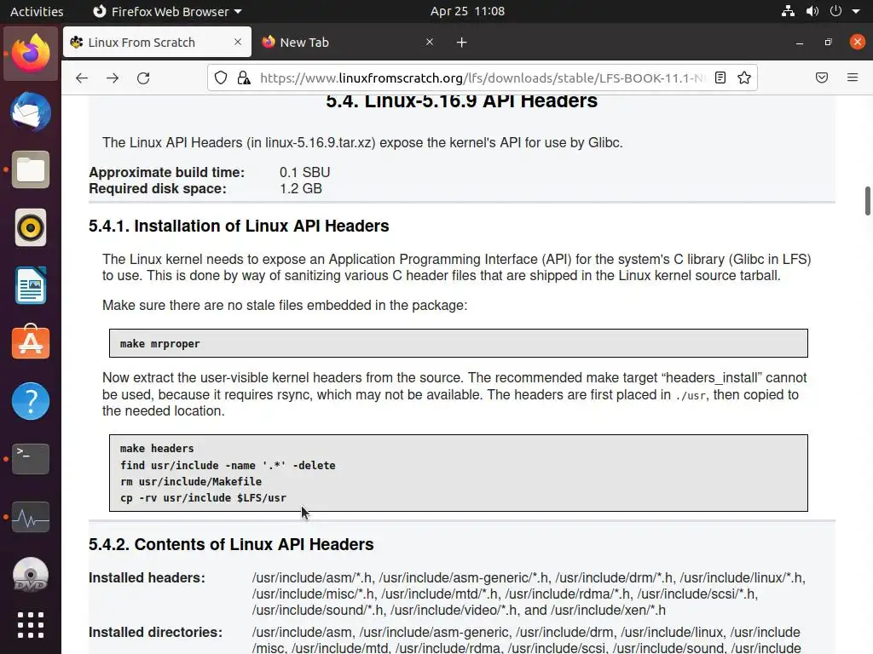Screen dimensions: 873x654
Task: Open power icon in top bar
Action: tap(835, 11)
